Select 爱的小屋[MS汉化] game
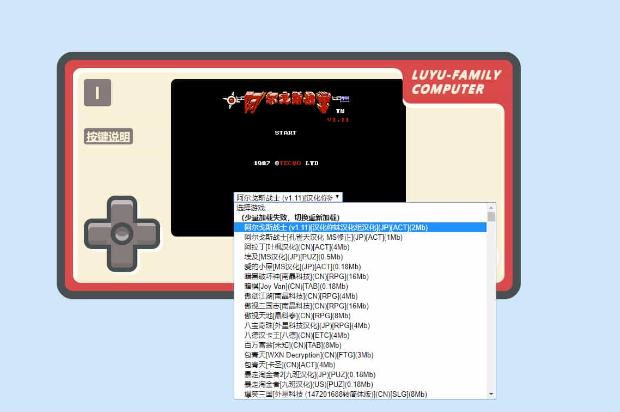Image resolution: width=620 pixels, height=412 pixels. click(x=360, y=267)
